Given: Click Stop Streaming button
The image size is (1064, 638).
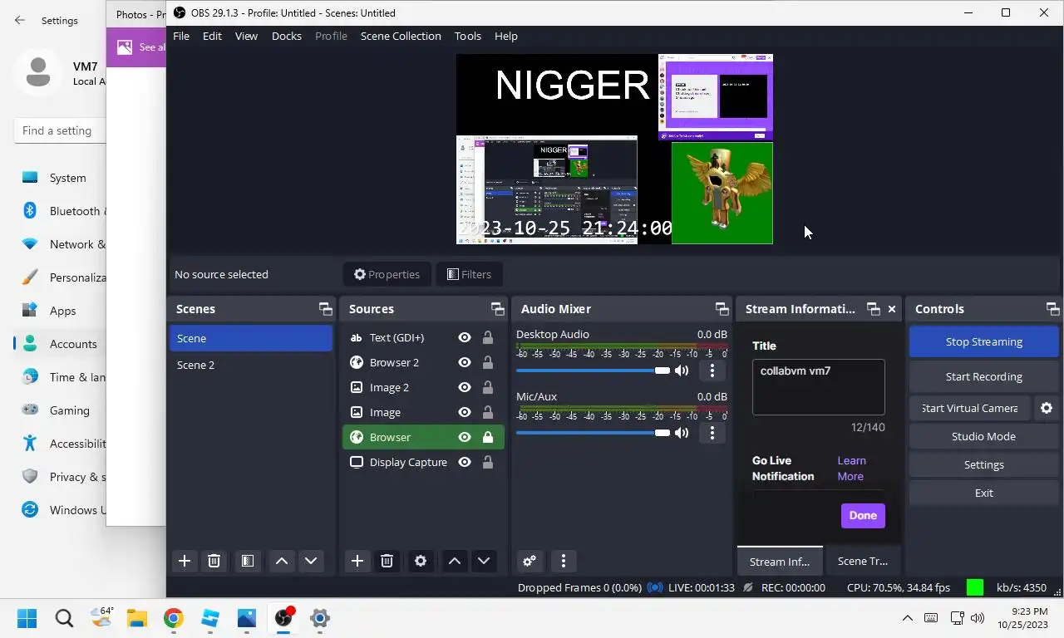Looking at the screenshot, I should [x=983, y=341].
